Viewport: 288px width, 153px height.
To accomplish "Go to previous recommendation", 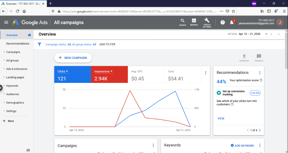I will [248, 130].
